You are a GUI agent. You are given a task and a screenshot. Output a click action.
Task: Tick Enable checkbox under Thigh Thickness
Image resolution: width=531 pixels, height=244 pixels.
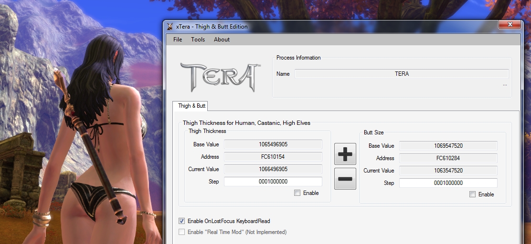click(297, 193)
